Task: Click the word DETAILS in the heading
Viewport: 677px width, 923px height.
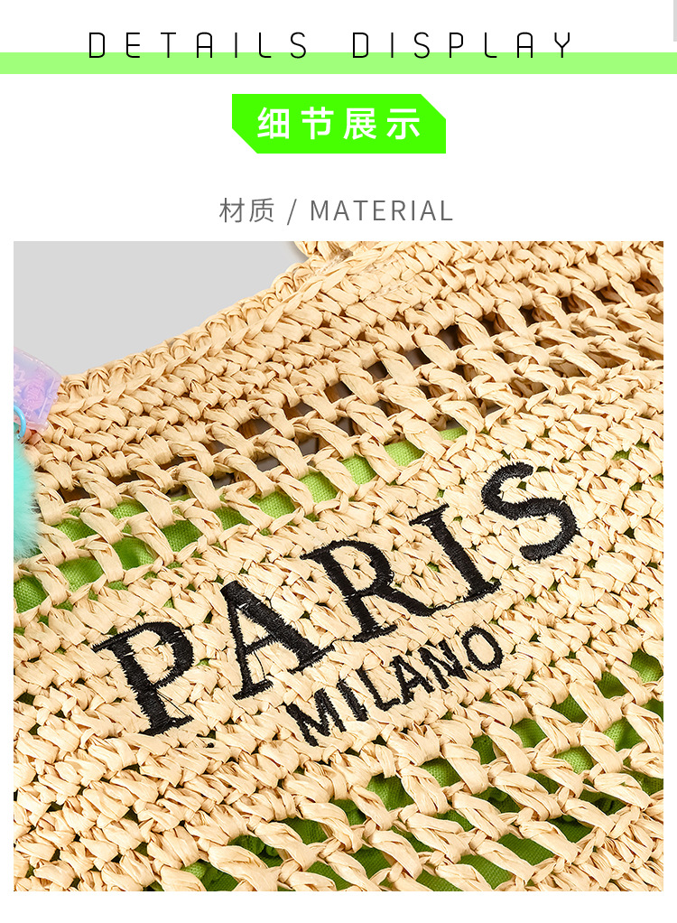Action: click(198, 45)
